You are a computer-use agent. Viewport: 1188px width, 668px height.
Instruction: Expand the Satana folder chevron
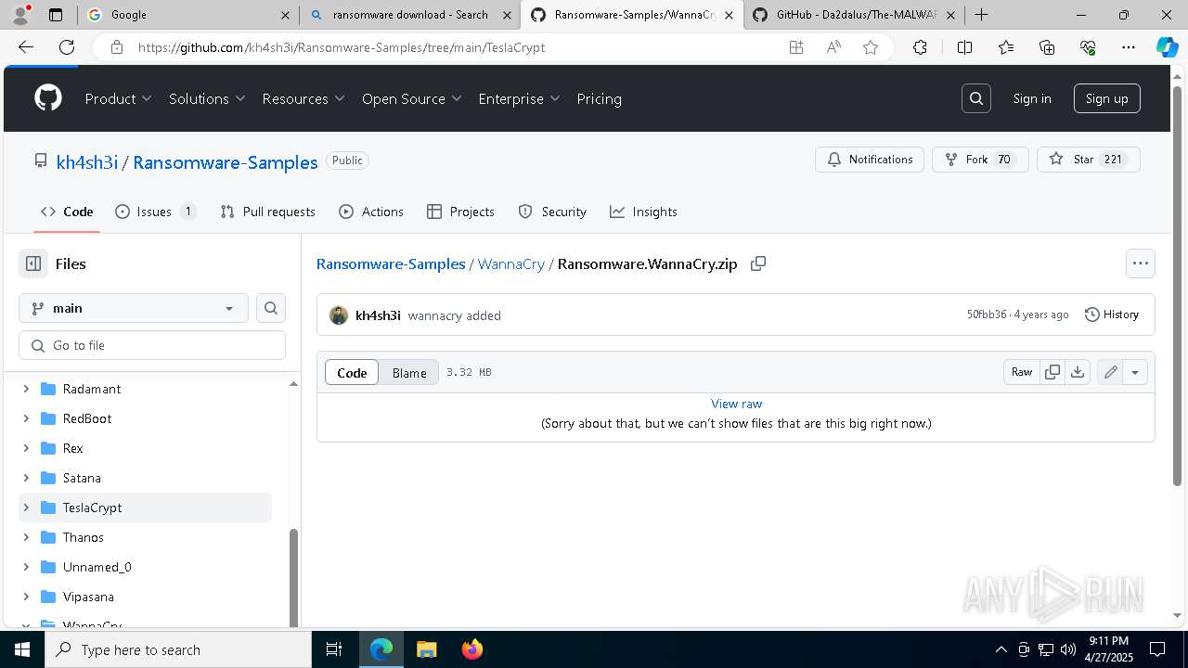(26, 478)
